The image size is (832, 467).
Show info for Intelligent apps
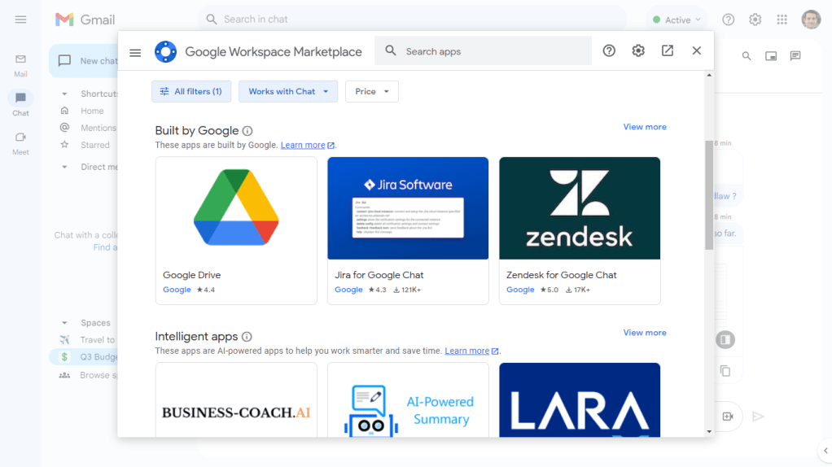(247, 337)
